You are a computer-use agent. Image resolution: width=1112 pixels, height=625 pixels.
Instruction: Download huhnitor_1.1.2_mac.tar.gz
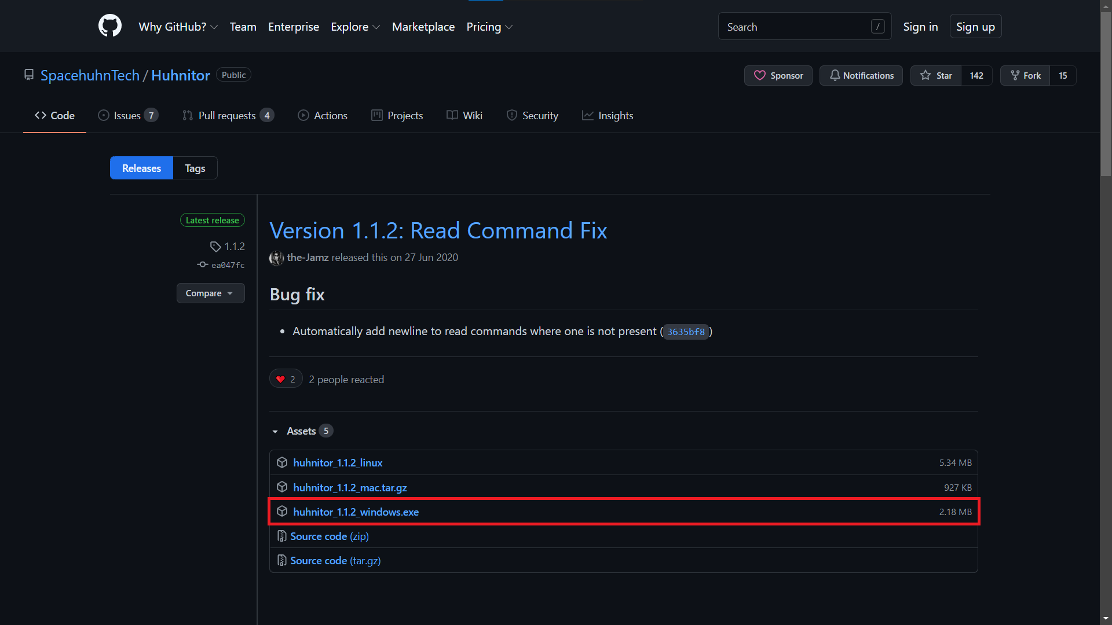point(350,487)
